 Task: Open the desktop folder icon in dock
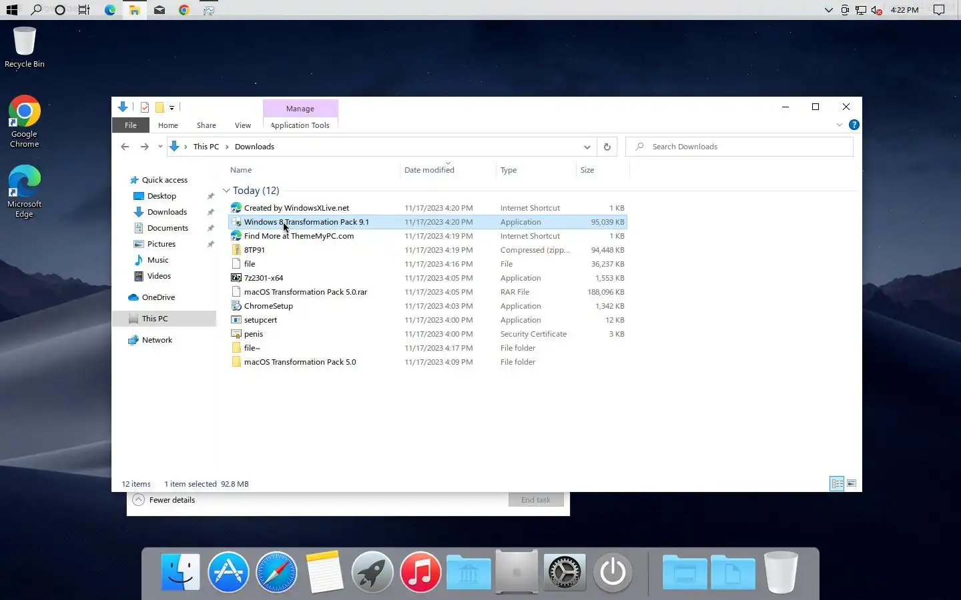tap(685, 572)
